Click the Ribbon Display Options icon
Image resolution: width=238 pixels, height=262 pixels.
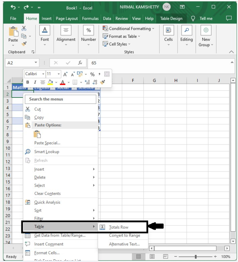(182, 7)
